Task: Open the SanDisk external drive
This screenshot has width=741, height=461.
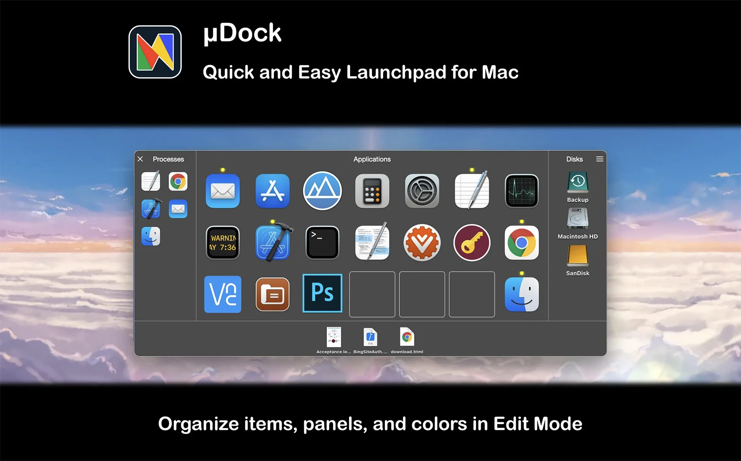Action: (x=578, y=256)
